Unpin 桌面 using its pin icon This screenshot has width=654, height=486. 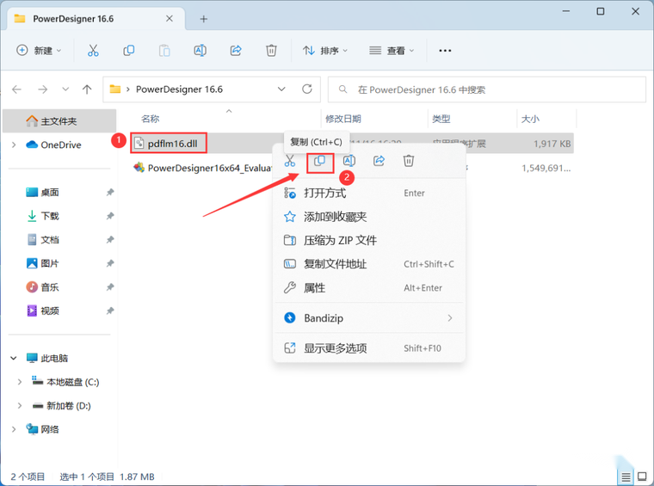(110, 192)
